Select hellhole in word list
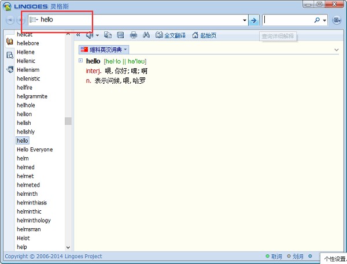347x264 pixels. [26, 105]
